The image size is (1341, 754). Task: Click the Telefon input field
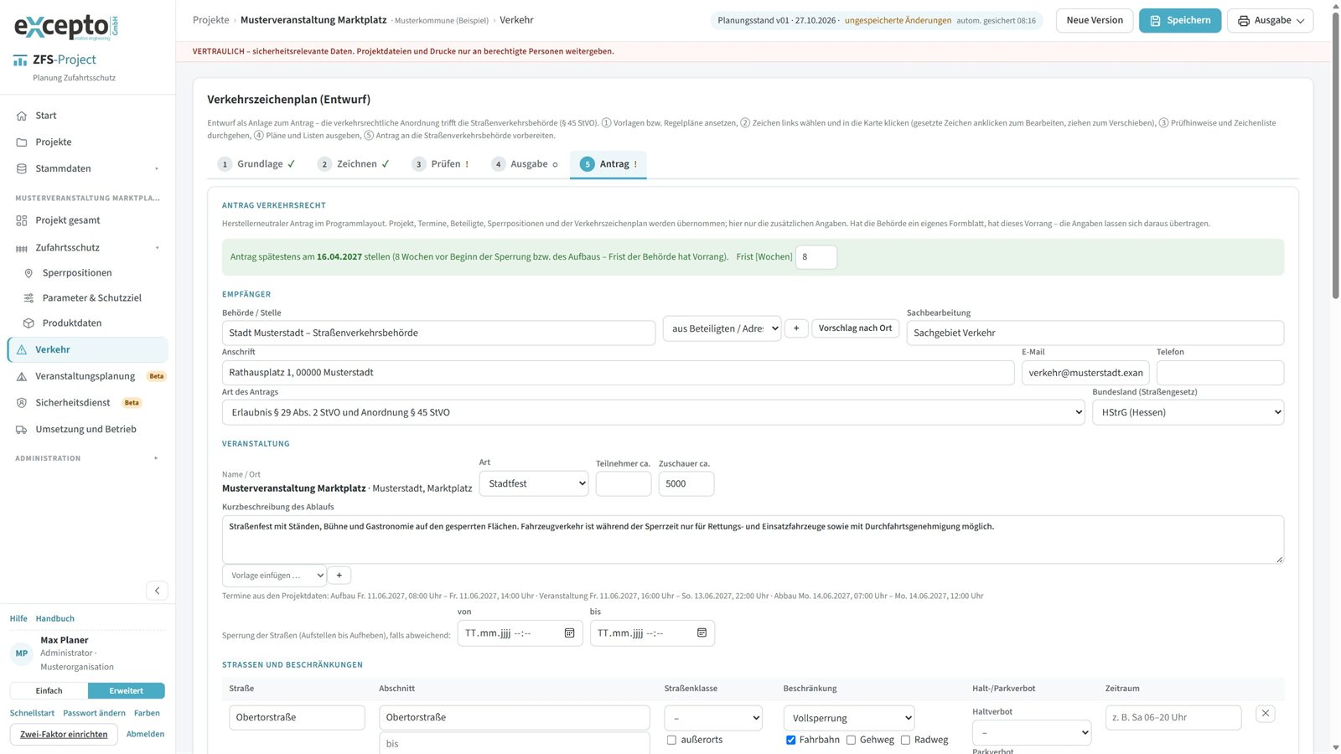pyautogui.click(x=1220, y=373)
